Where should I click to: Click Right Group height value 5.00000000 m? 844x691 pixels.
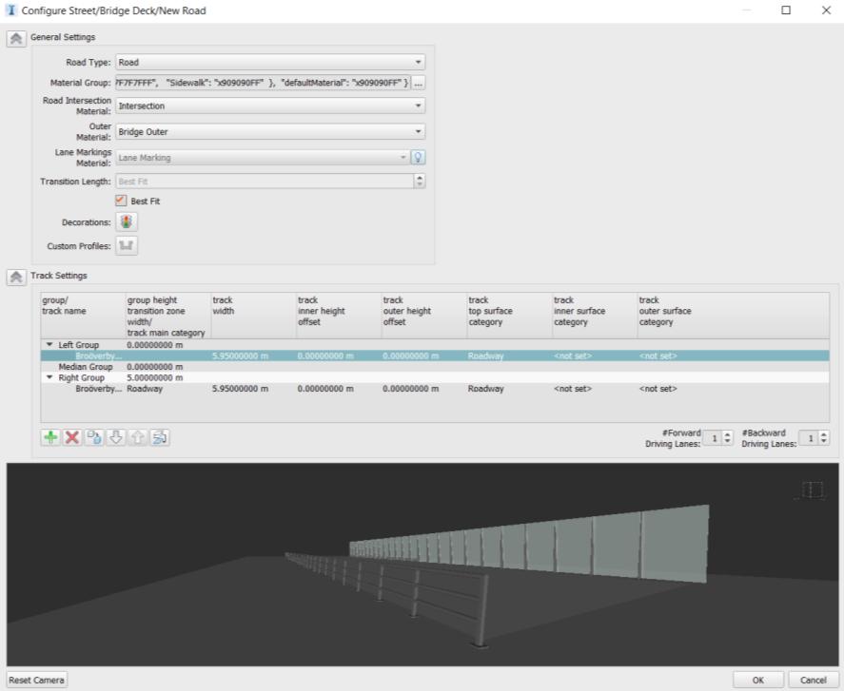click(x=155, y=377)
